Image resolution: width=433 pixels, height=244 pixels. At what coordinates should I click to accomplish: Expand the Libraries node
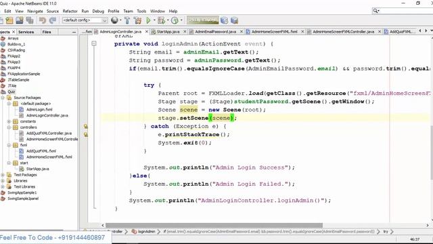point(3,181)
